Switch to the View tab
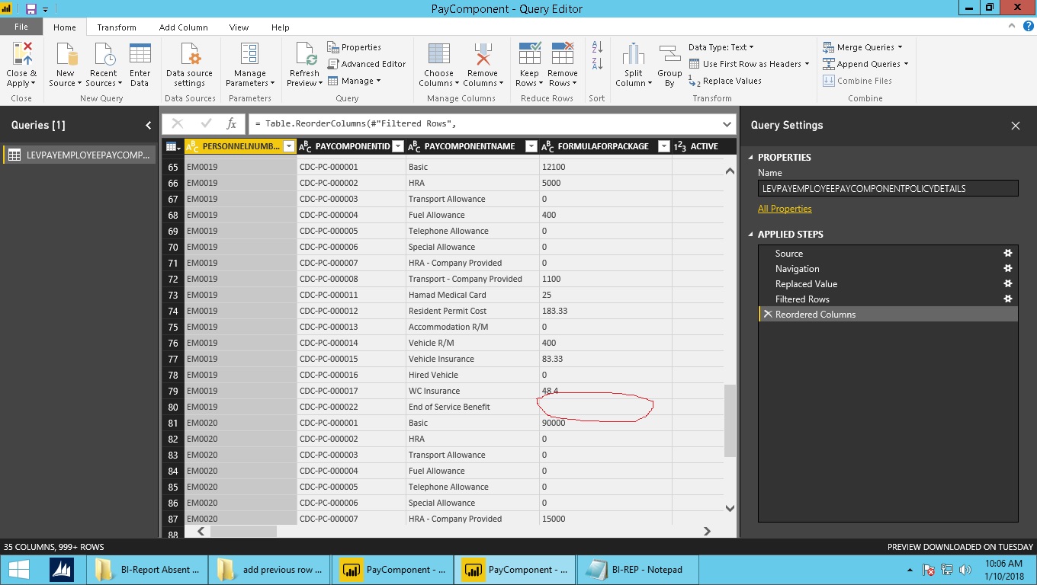Viewport: 1037px width, 585px height. 239,27
